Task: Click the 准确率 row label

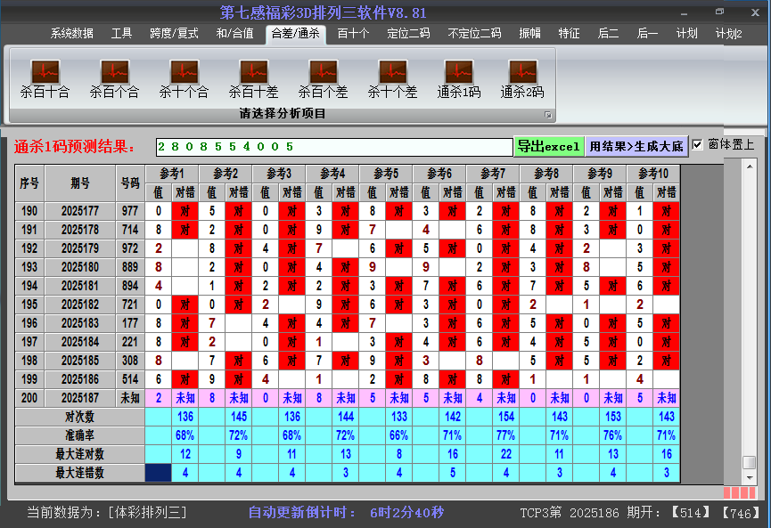Action: (79, 435)
